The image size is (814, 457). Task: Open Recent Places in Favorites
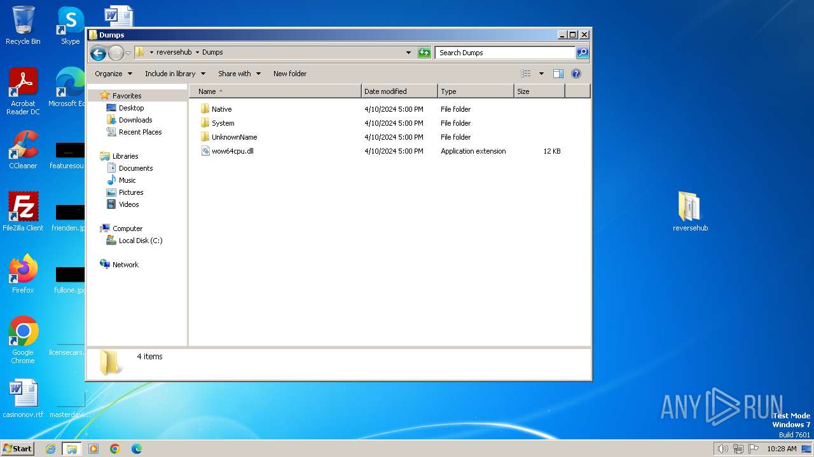point(140,132)
